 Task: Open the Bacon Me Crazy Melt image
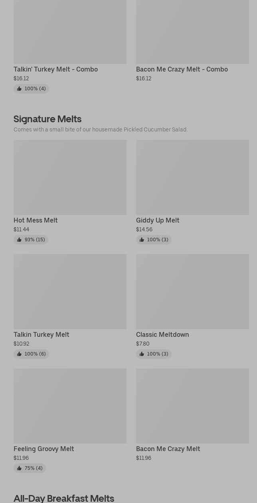(x=192, y=406)
